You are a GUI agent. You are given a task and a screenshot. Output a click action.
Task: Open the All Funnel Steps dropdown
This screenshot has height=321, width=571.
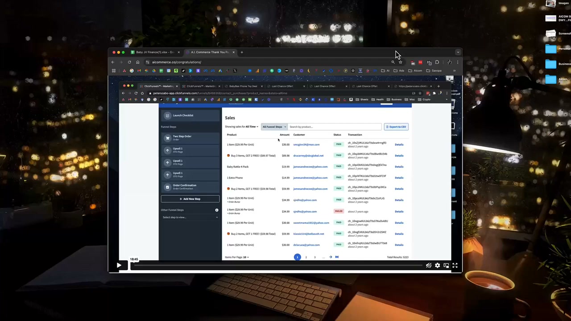click(274, 127)
